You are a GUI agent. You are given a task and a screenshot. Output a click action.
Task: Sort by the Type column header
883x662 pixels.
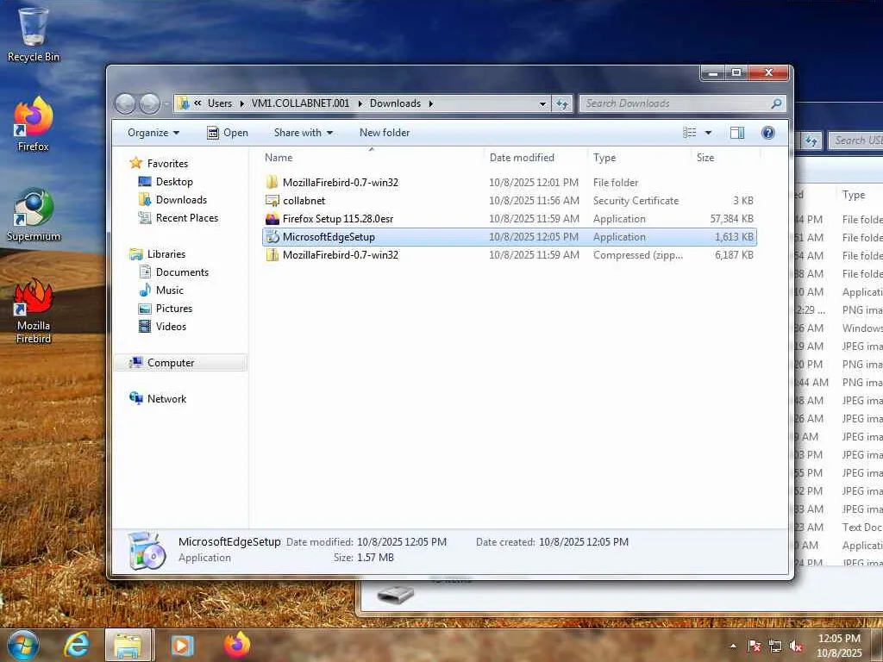point(639,158)
